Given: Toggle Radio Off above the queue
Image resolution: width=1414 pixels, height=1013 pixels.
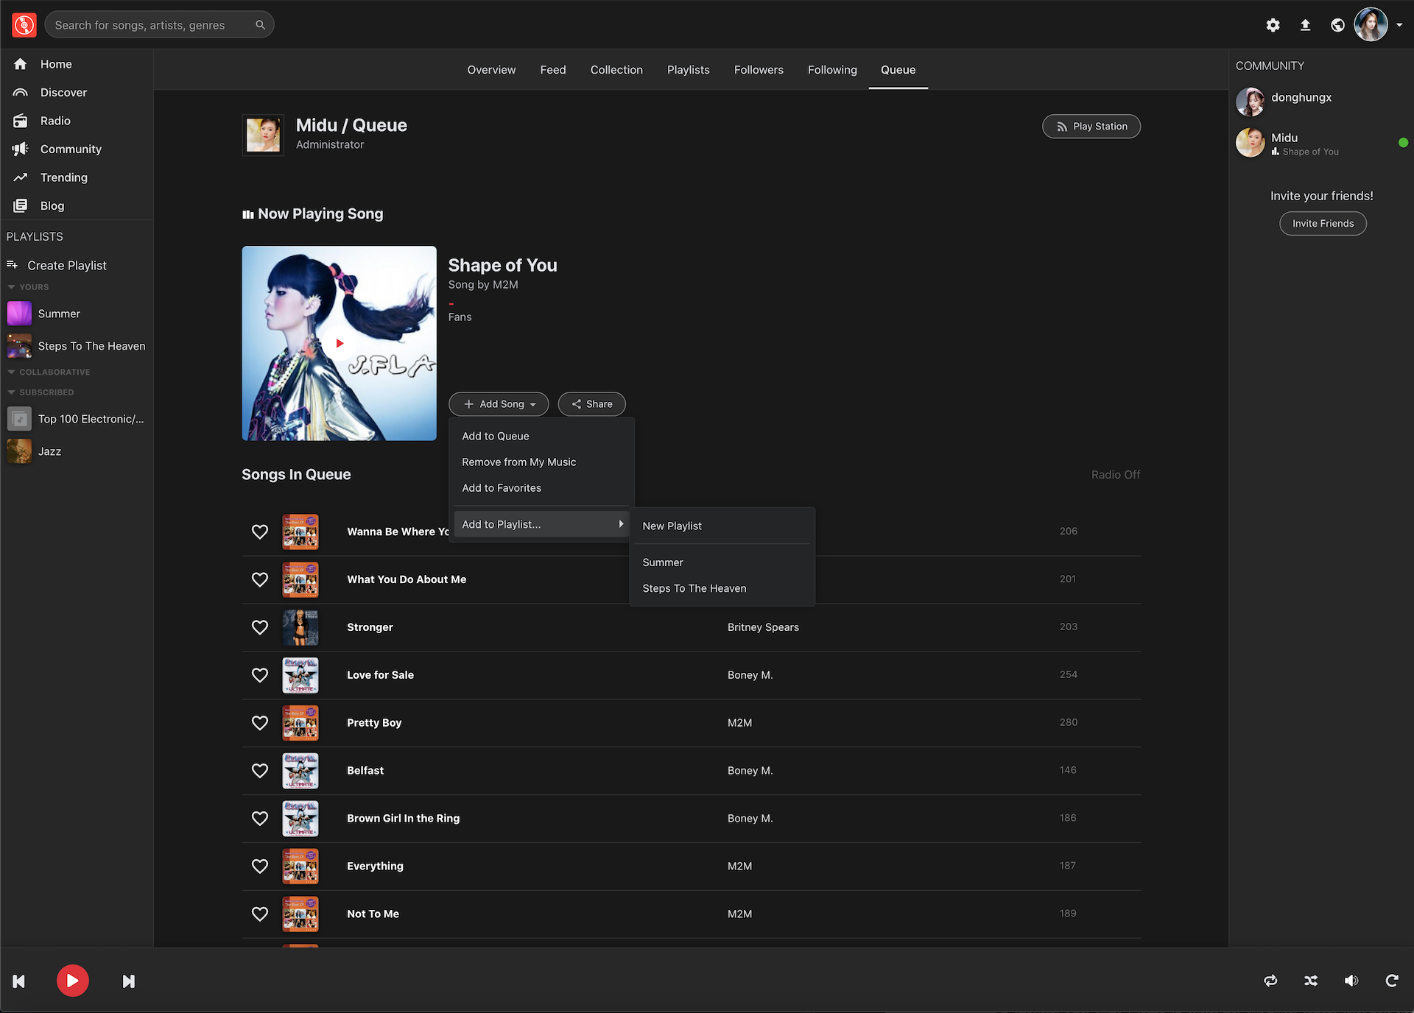Looking at the screenshot, I should point(1116,474).
